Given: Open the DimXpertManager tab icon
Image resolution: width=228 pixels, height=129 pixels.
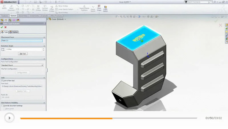Looking at the screenshot, I should [14, 20].
